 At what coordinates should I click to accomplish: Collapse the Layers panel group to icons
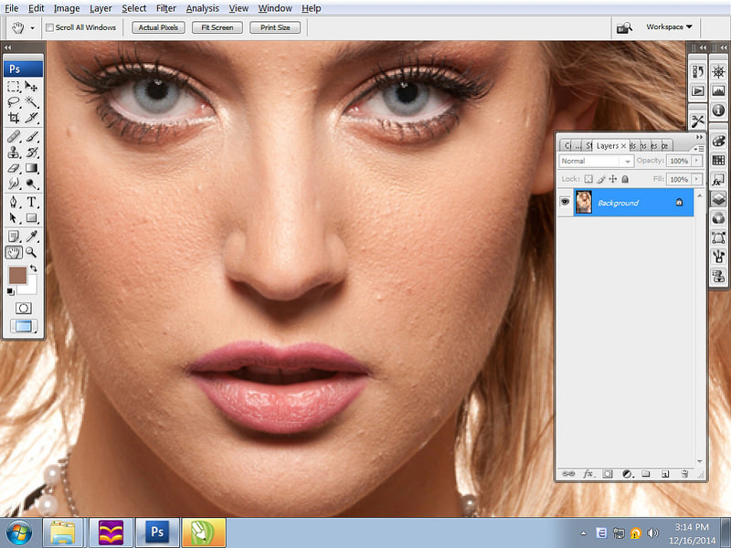(699, 137)
